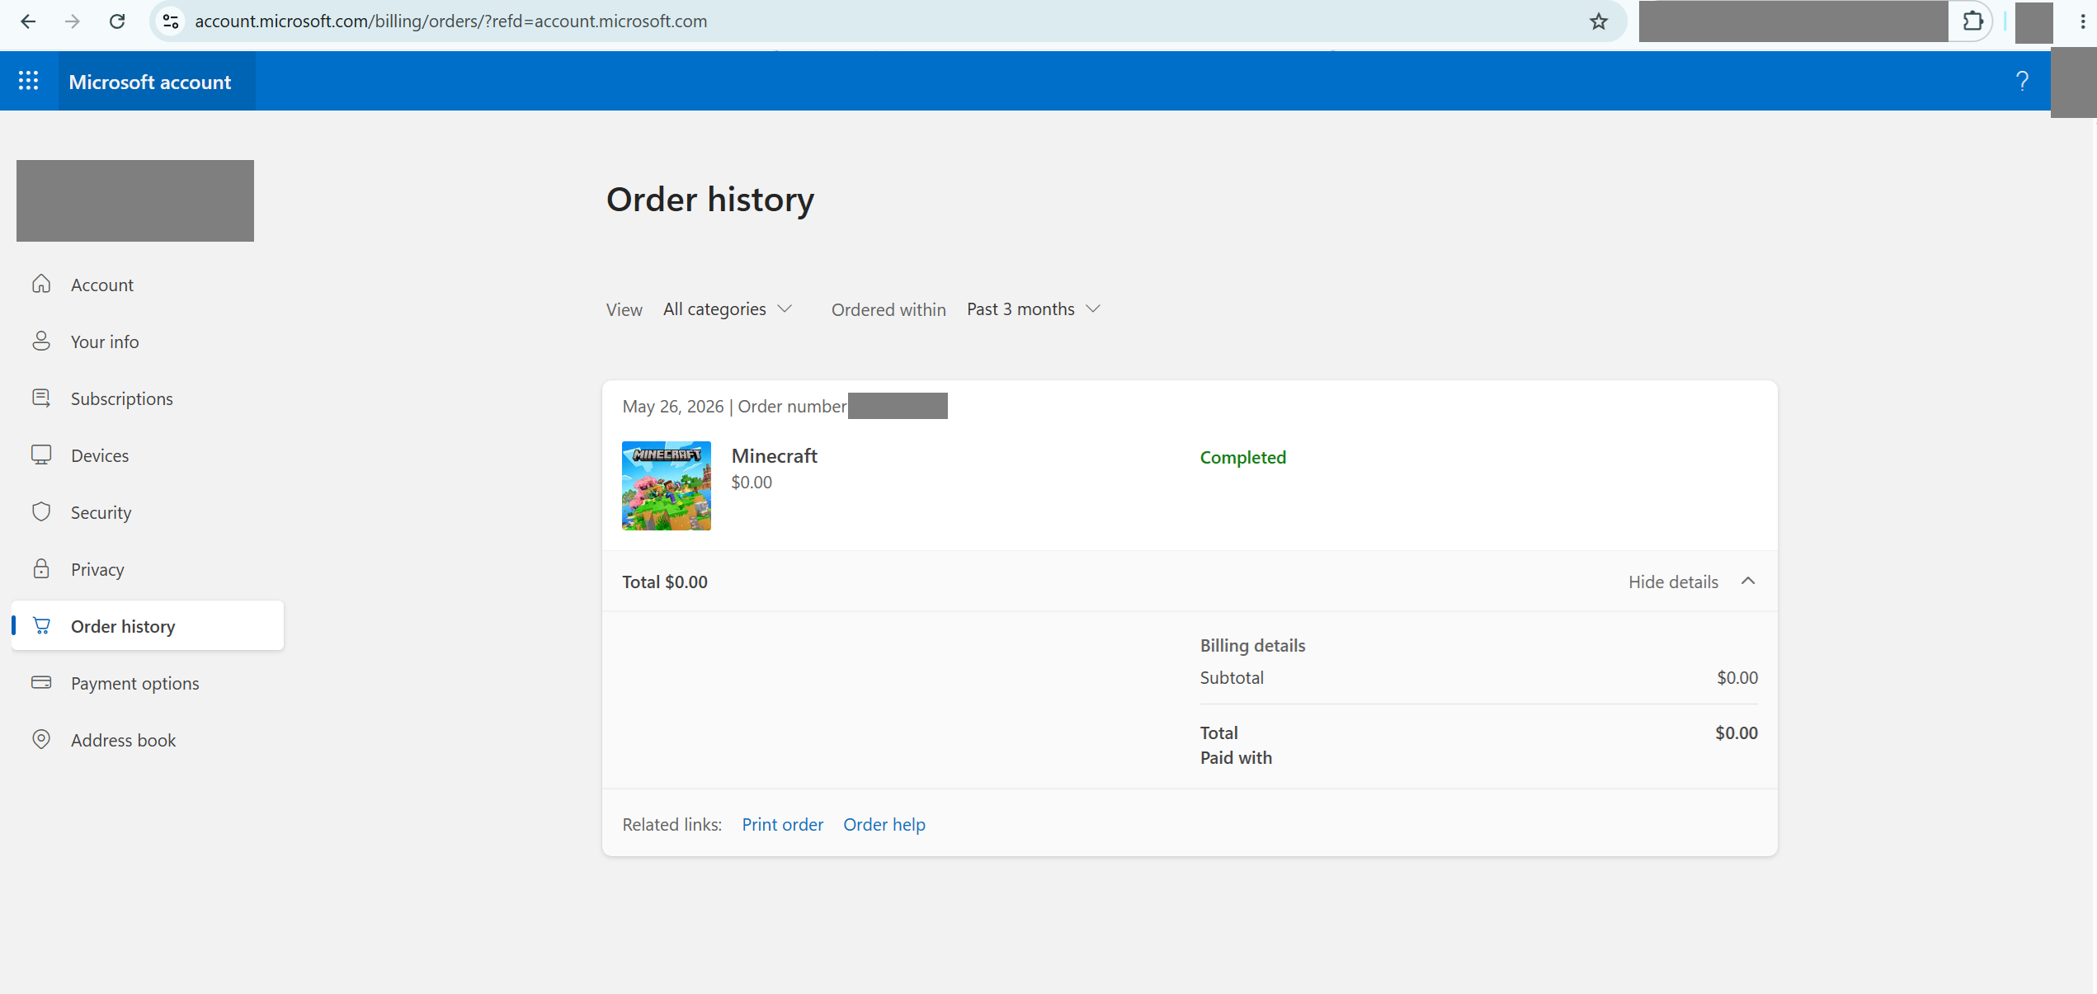Click the Order help link

(x=884, y=825)
